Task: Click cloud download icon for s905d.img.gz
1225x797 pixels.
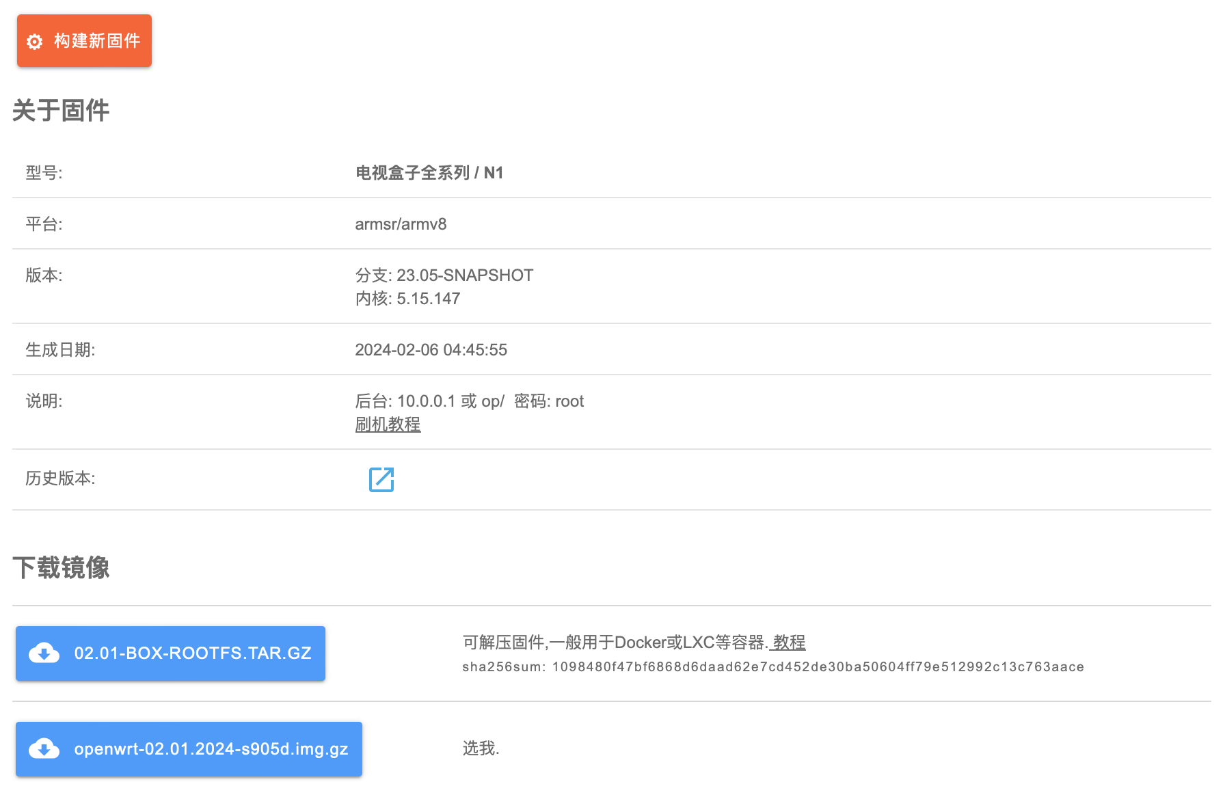Action: (44, 749)
